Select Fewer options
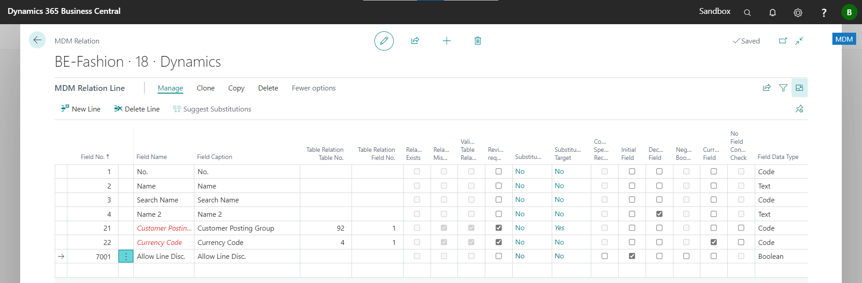 click(x=314, y=88)
